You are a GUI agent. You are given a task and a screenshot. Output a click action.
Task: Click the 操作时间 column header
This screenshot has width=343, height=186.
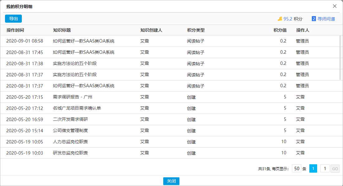point(14,30)
